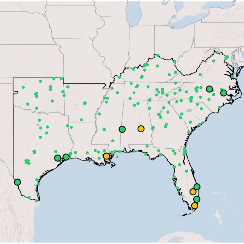Image resolution: width=244 pixels, height=244 pixels.
Task: Select the large green marker on Texas's Rio Grande border
Action: tap(18, 182)
